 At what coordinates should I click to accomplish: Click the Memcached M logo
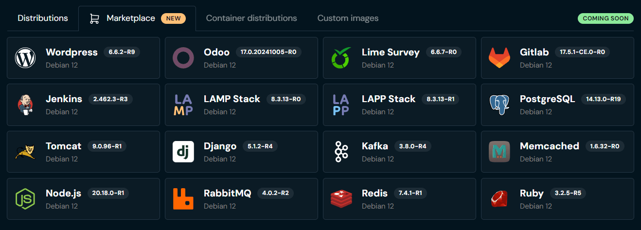click(x=499, y=152)
